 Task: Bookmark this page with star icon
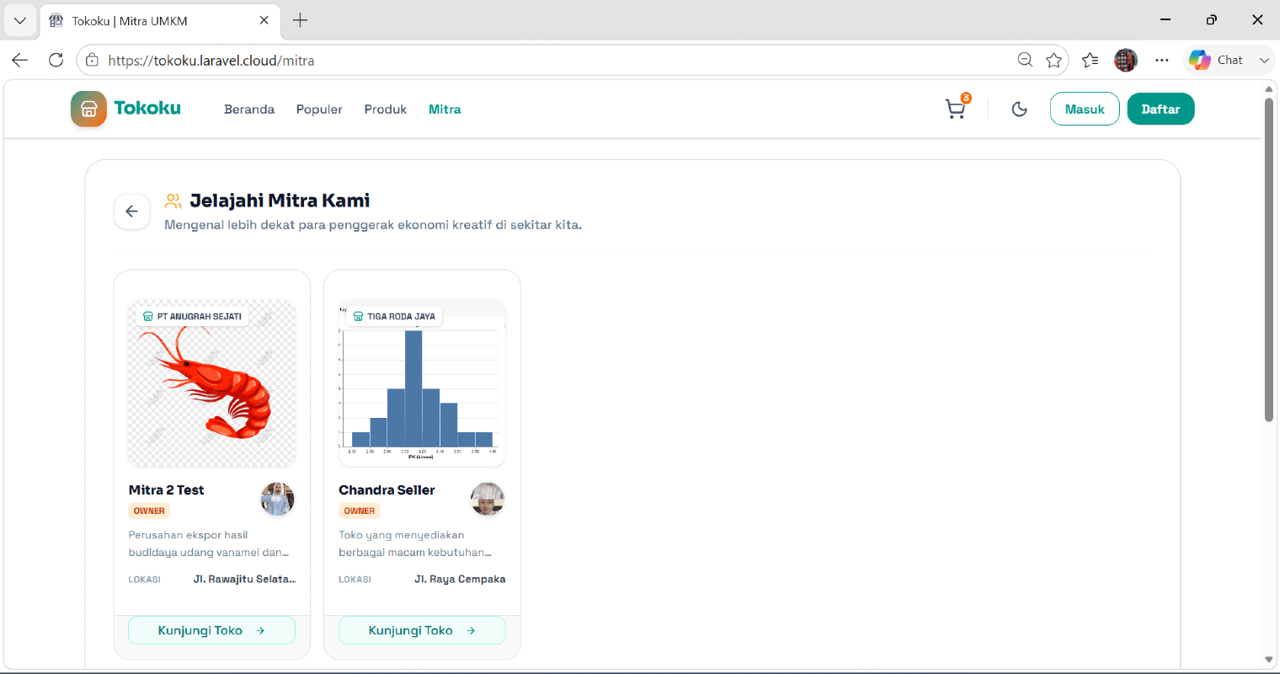[1053, 60]
